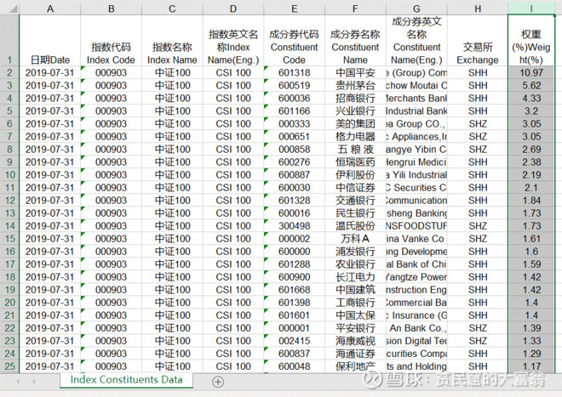Viewport: 562px width, 397px height.
Task: Select column F header
Action: 355,9
